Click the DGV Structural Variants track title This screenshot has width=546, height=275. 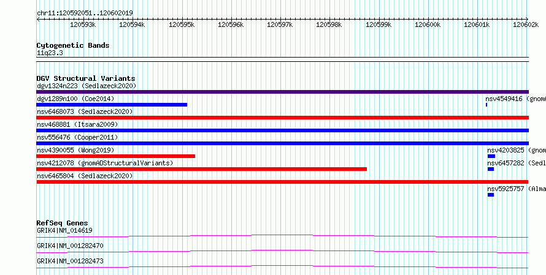[x=86, y=78]
